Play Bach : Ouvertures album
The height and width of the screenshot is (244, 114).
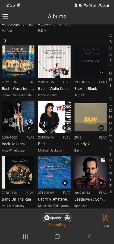[x=29, y=72]
